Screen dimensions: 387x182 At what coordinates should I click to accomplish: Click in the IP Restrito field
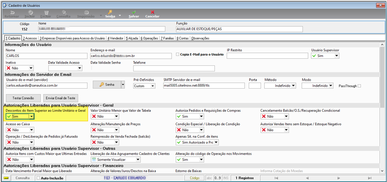[x=267, y=56]
